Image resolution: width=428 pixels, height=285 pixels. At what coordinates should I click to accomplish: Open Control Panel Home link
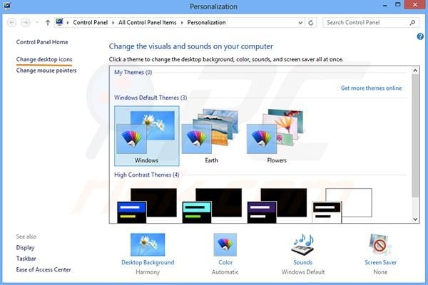(x=42, y=42)
